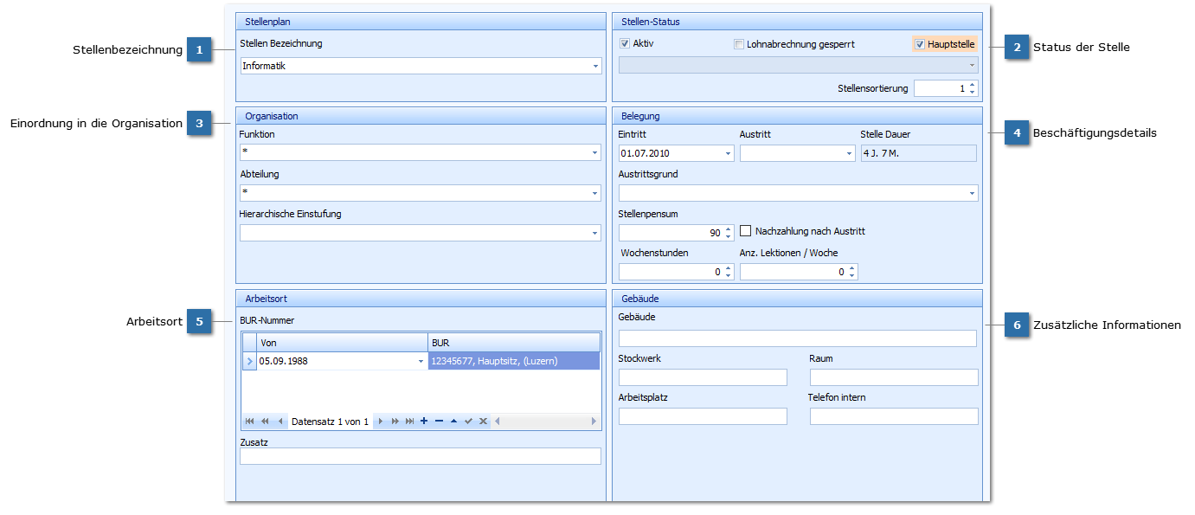Expand the Funktion dropdown list
The image size is (1195, 515).
(594, 153)
